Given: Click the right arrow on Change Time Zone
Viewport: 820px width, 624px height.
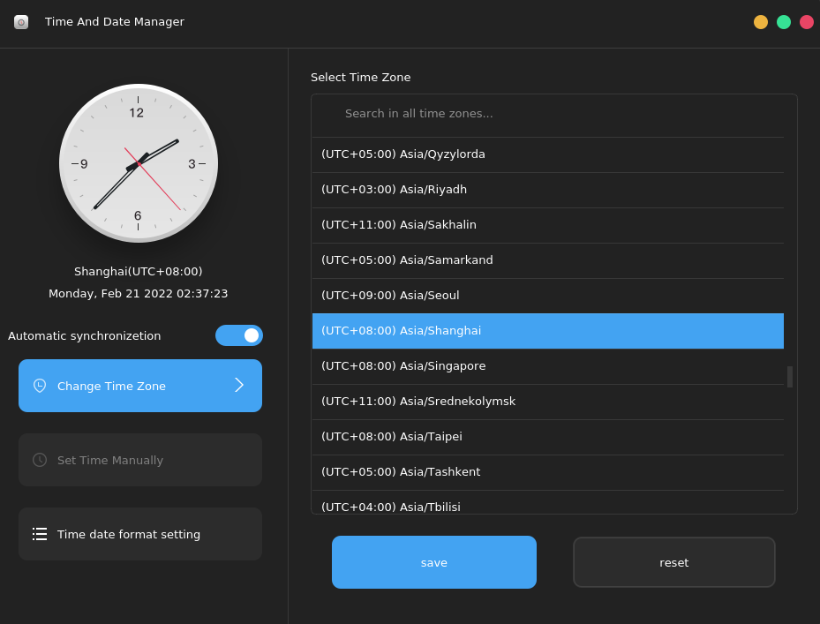Looking at the screenshot, I should point(238,386).
